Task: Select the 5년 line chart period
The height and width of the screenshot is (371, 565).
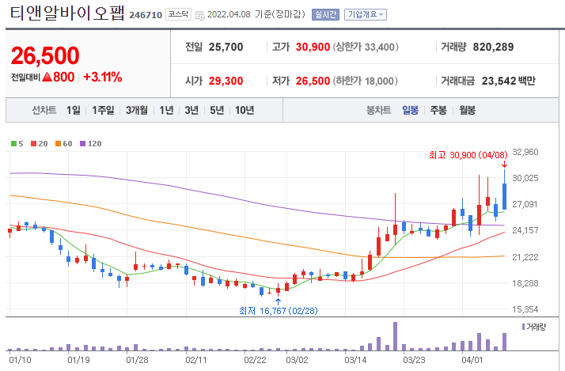Action: [217, 110]
